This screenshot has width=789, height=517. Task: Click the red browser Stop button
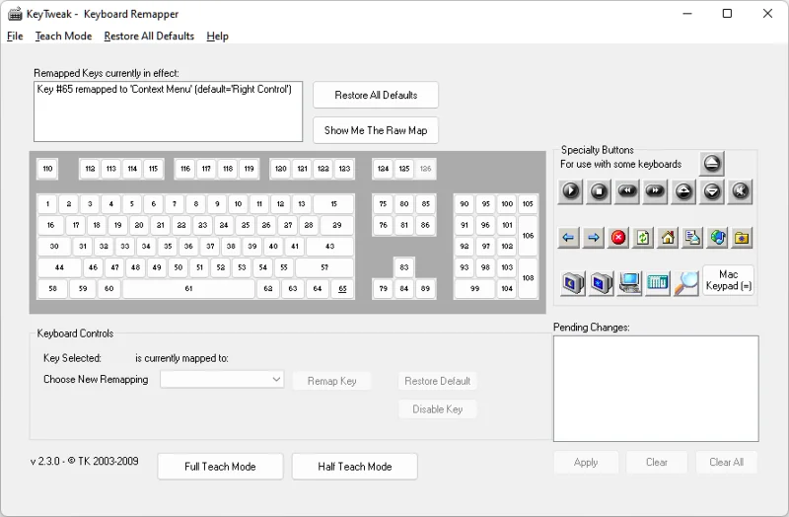(x=618, y=237)
